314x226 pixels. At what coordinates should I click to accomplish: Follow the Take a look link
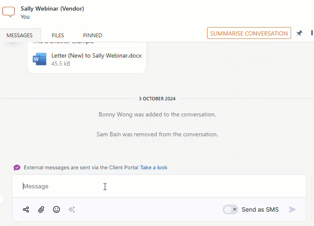coord(154,168)
